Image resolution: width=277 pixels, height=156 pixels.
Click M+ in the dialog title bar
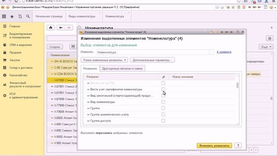pyautogui.click(x=227, y=32)
